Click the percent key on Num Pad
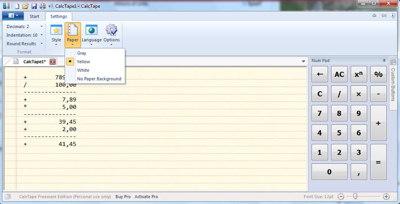 pyautogui.click(x=378, y=74)
